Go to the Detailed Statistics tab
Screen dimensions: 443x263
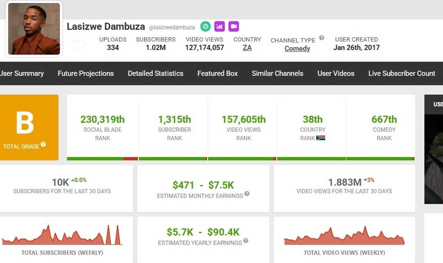click(x=155, y=73)
